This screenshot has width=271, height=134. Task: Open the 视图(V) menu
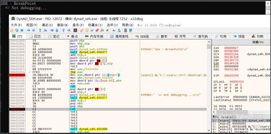pyautogui.click(x=32, y=25)
